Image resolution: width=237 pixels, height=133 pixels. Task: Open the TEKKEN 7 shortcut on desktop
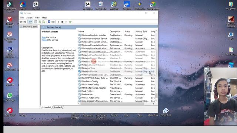pyautogui.click(x=231, y=22)
